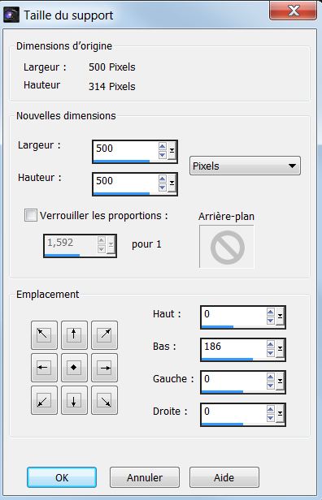Select the center-right placement arrow
Viewport: 322px width, 500px height.
[x=104, y=368]
